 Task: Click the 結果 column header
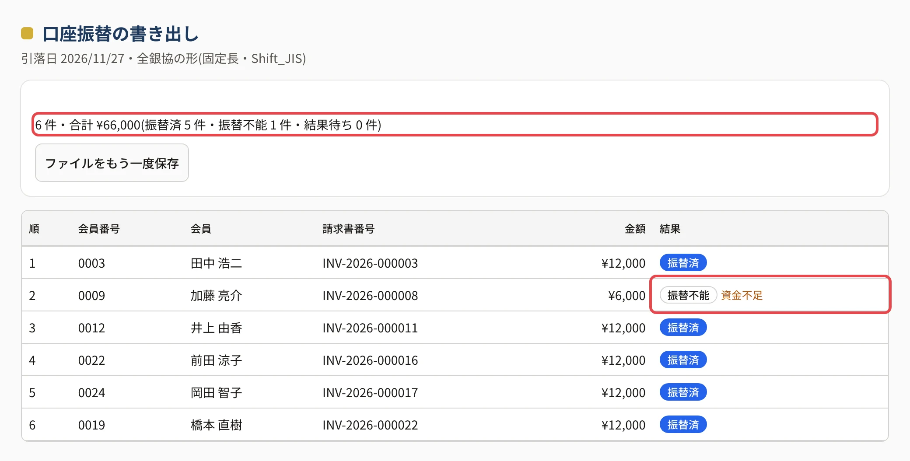tap(670, 229)
